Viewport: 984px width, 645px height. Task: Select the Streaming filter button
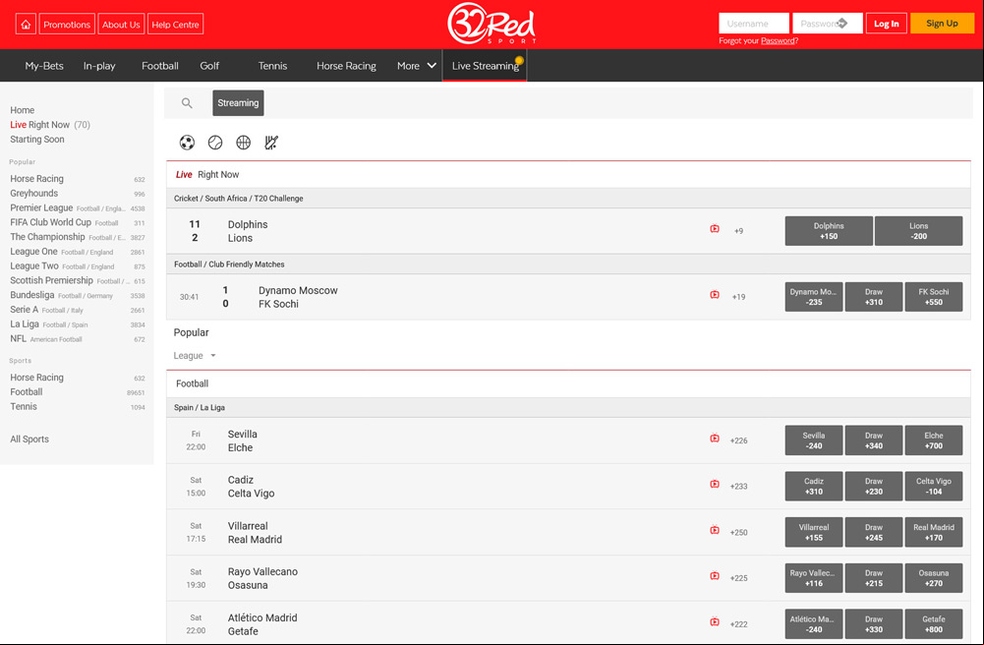(x=238, y=103)
